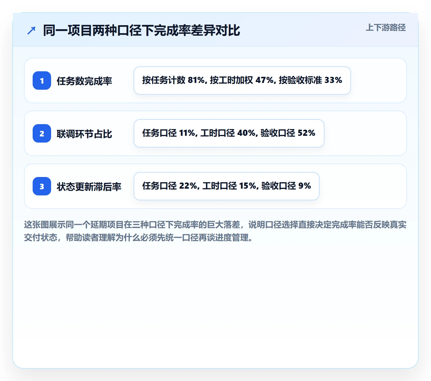Click the number 1 badge for 任务数完成率
Viewport: 431px width, 381px height.
pyautogui.click(x=42, y=81)
